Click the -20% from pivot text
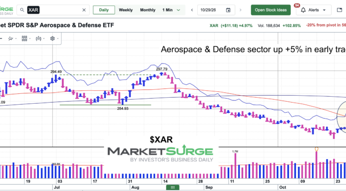Image resolution: width=346 pixels, height=191 pixels. tap(326, 25)
